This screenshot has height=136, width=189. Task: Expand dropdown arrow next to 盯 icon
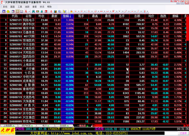(x=85, y=11)
